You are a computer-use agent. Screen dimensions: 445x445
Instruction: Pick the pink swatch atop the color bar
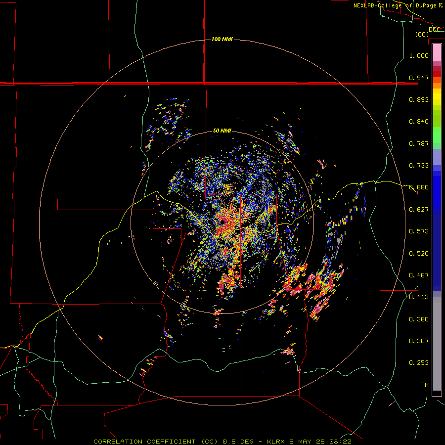[437, 52]
